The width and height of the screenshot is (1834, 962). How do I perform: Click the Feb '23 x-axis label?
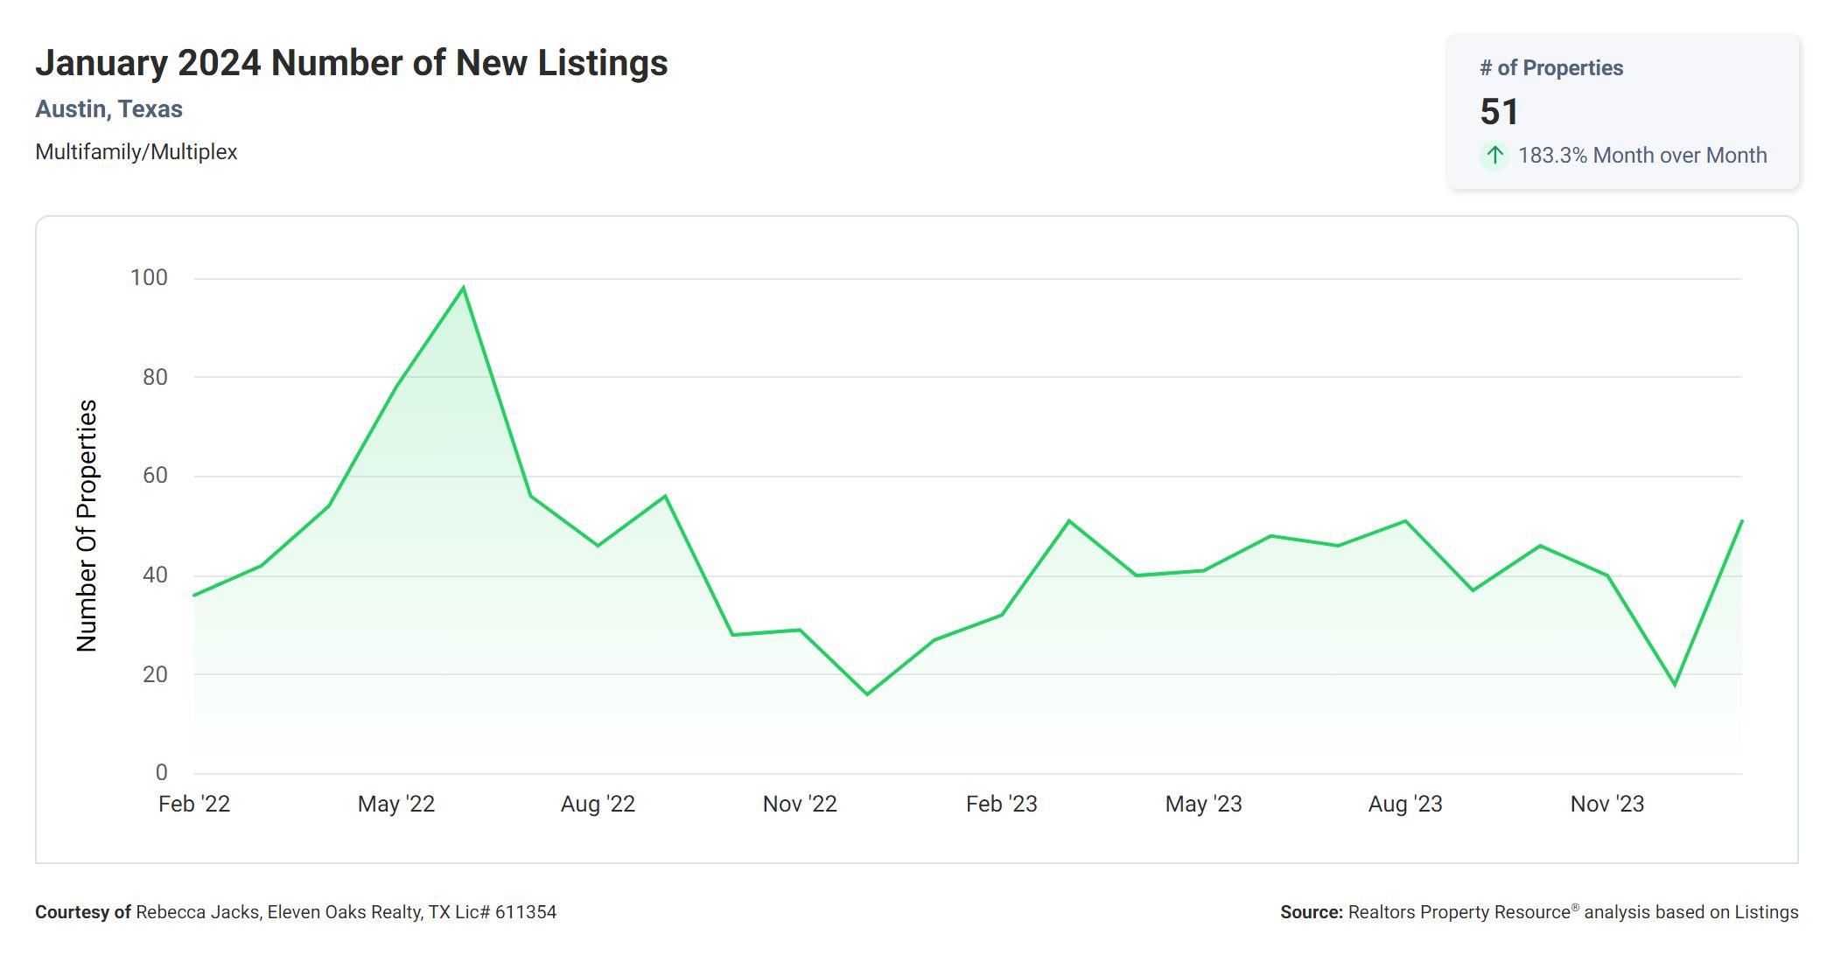click(x=1001, y=804)
